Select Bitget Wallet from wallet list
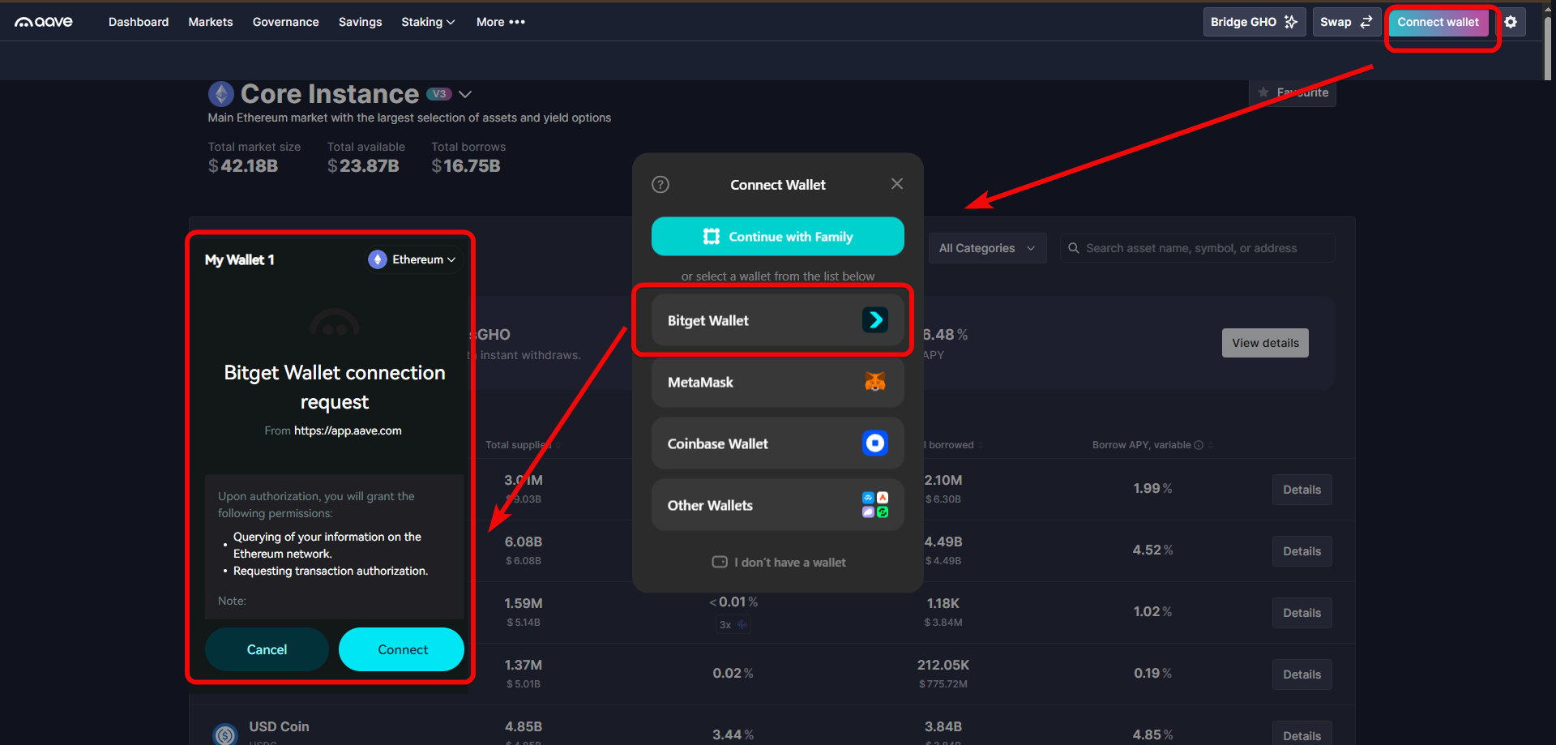Screen dimensions: 1556x745 point(776,320)
